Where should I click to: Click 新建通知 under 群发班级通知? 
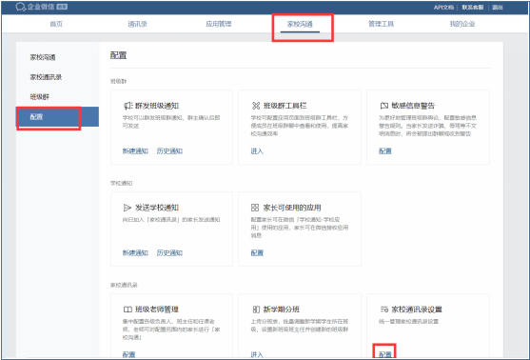tap(135, 151)
